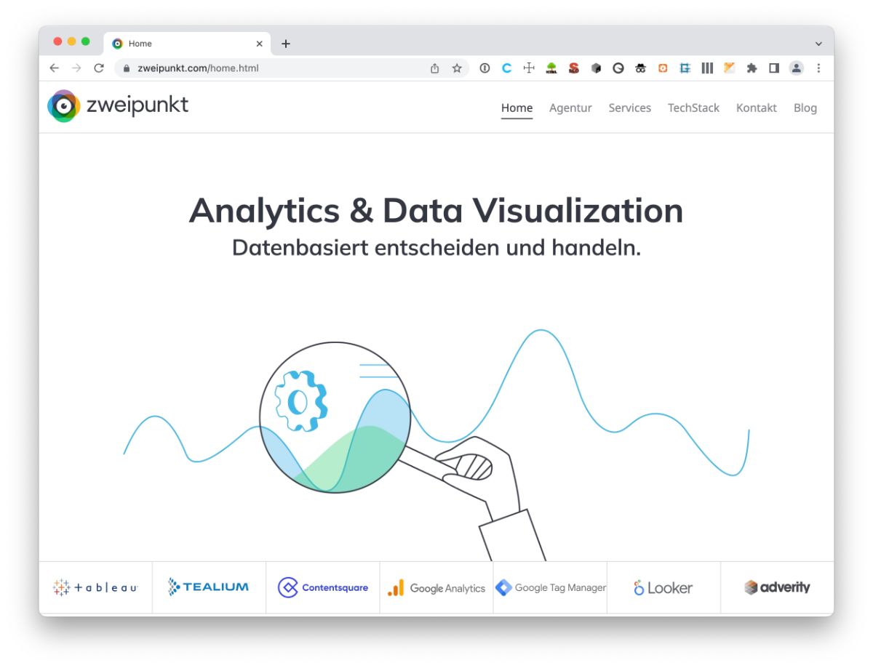873x668 pixels.
Task: Navigate to the Blog section
Action: pos(805,108)
